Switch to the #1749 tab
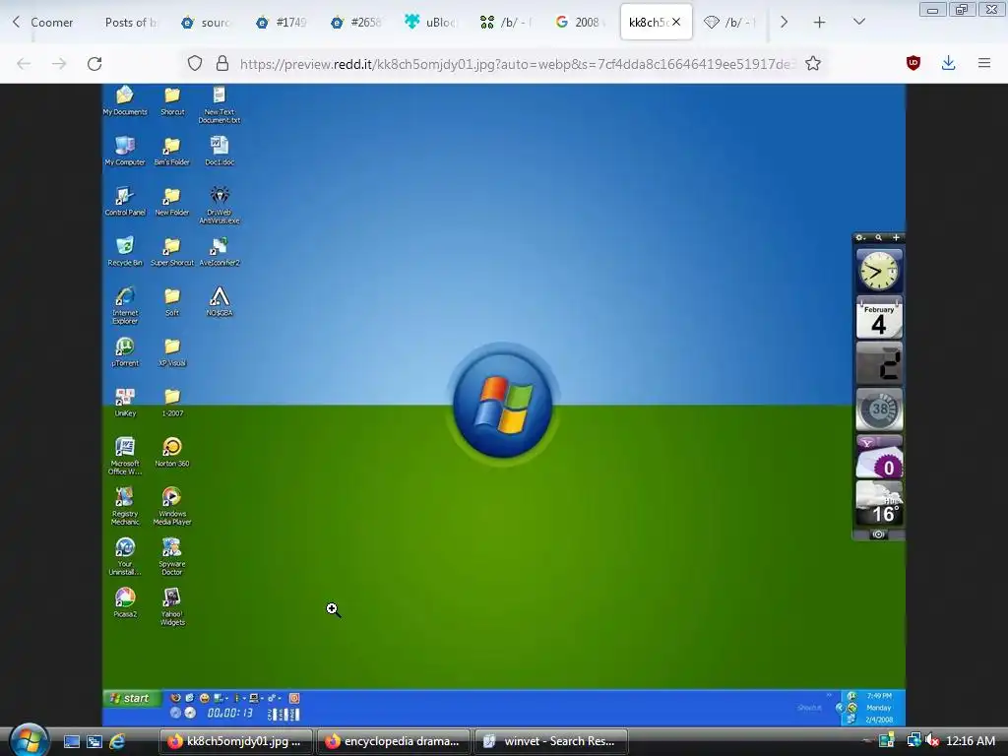Image resolution: width=1008 pixels, height=756 pixels. click(x=281, y=23)
